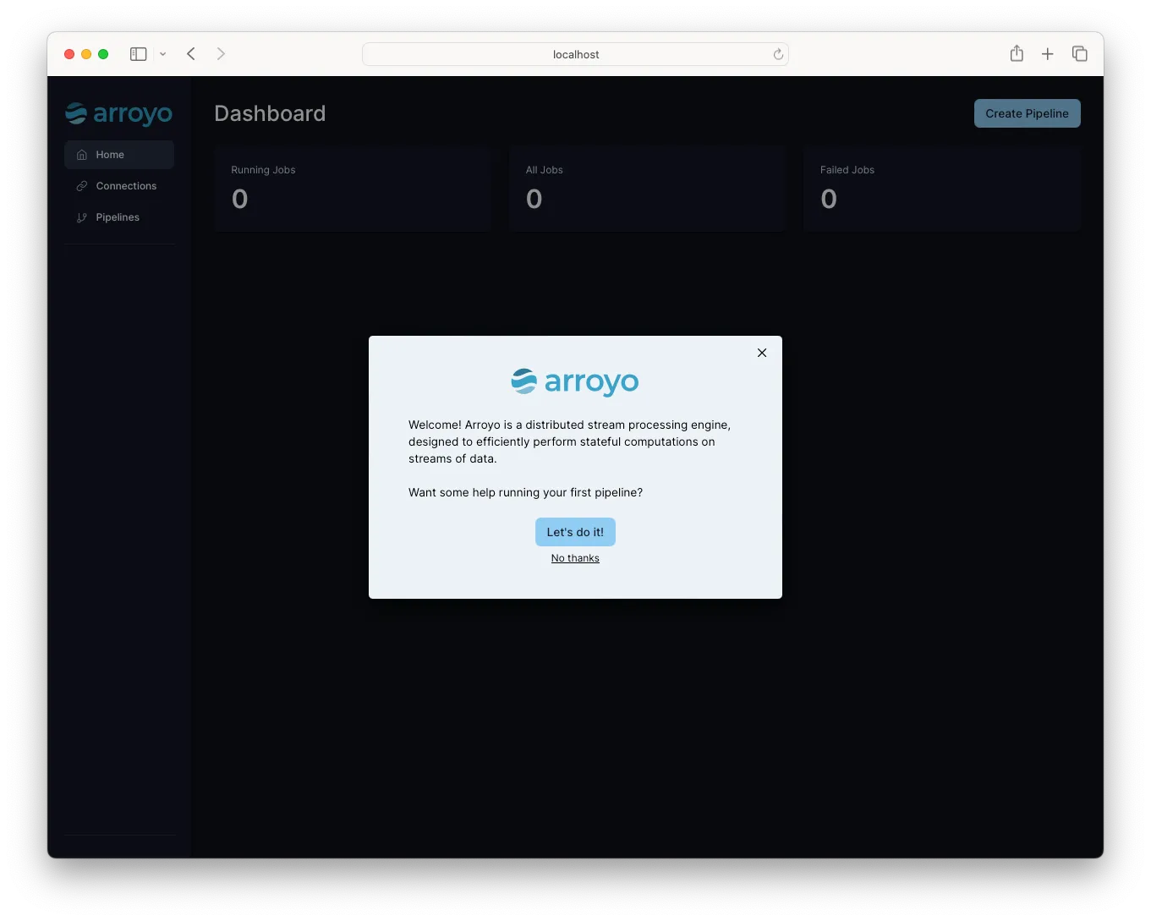Click the Arroyo logo in the sidebar
Screen dimensions: 1151x921
pyautogui.click(x=118, y=113)
